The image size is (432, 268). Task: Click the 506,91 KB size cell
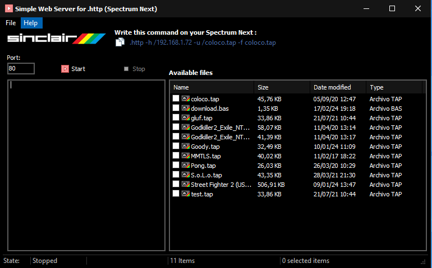[271, 185]
